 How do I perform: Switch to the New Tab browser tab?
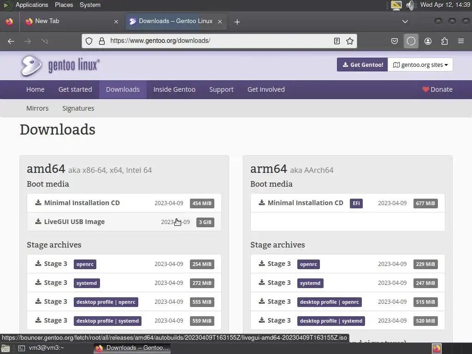pyautogui.click(x=71, y=21)
